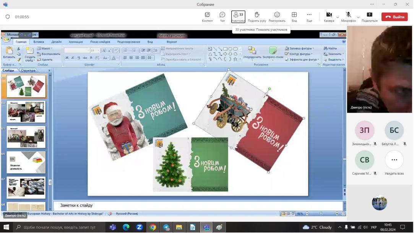This screenshot has width=414, height=234.
Task: Align text left in Абзац group
Action: tap(125, 58)
